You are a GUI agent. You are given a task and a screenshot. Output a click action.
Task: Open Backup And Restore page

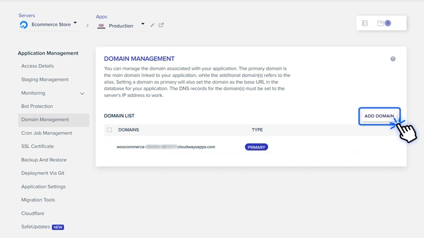tap(44, 160)
